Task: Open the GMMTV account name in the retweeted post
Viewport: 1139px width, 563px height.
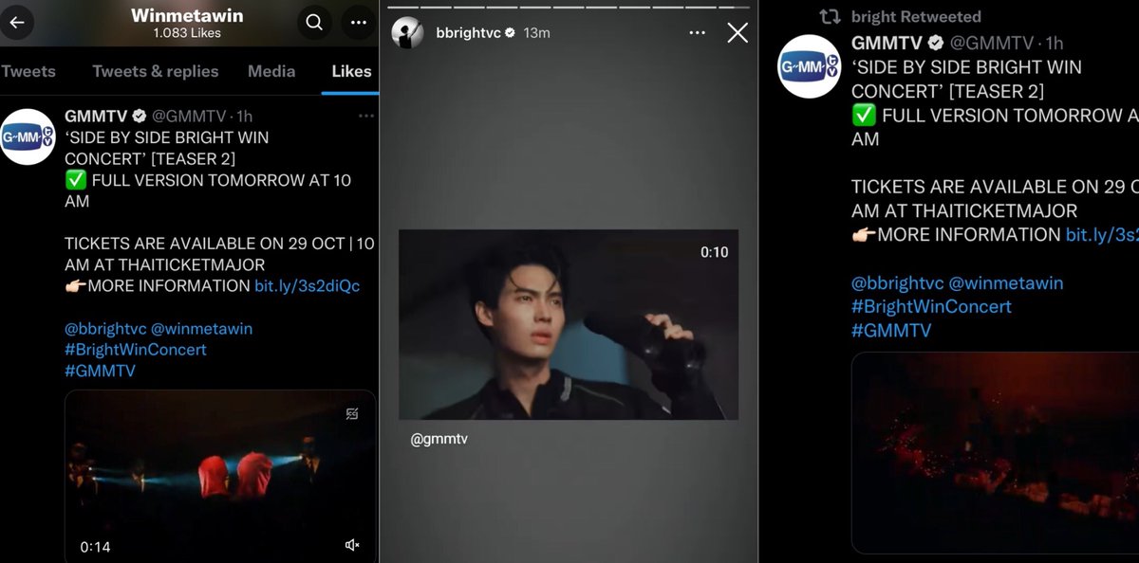Action: 887,44
